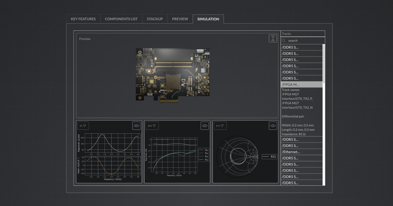Viewport: 393px width, 206px height.
Task: Click the "Interface/GTX_TX2_N" track name text
Action: coord(297,107)
